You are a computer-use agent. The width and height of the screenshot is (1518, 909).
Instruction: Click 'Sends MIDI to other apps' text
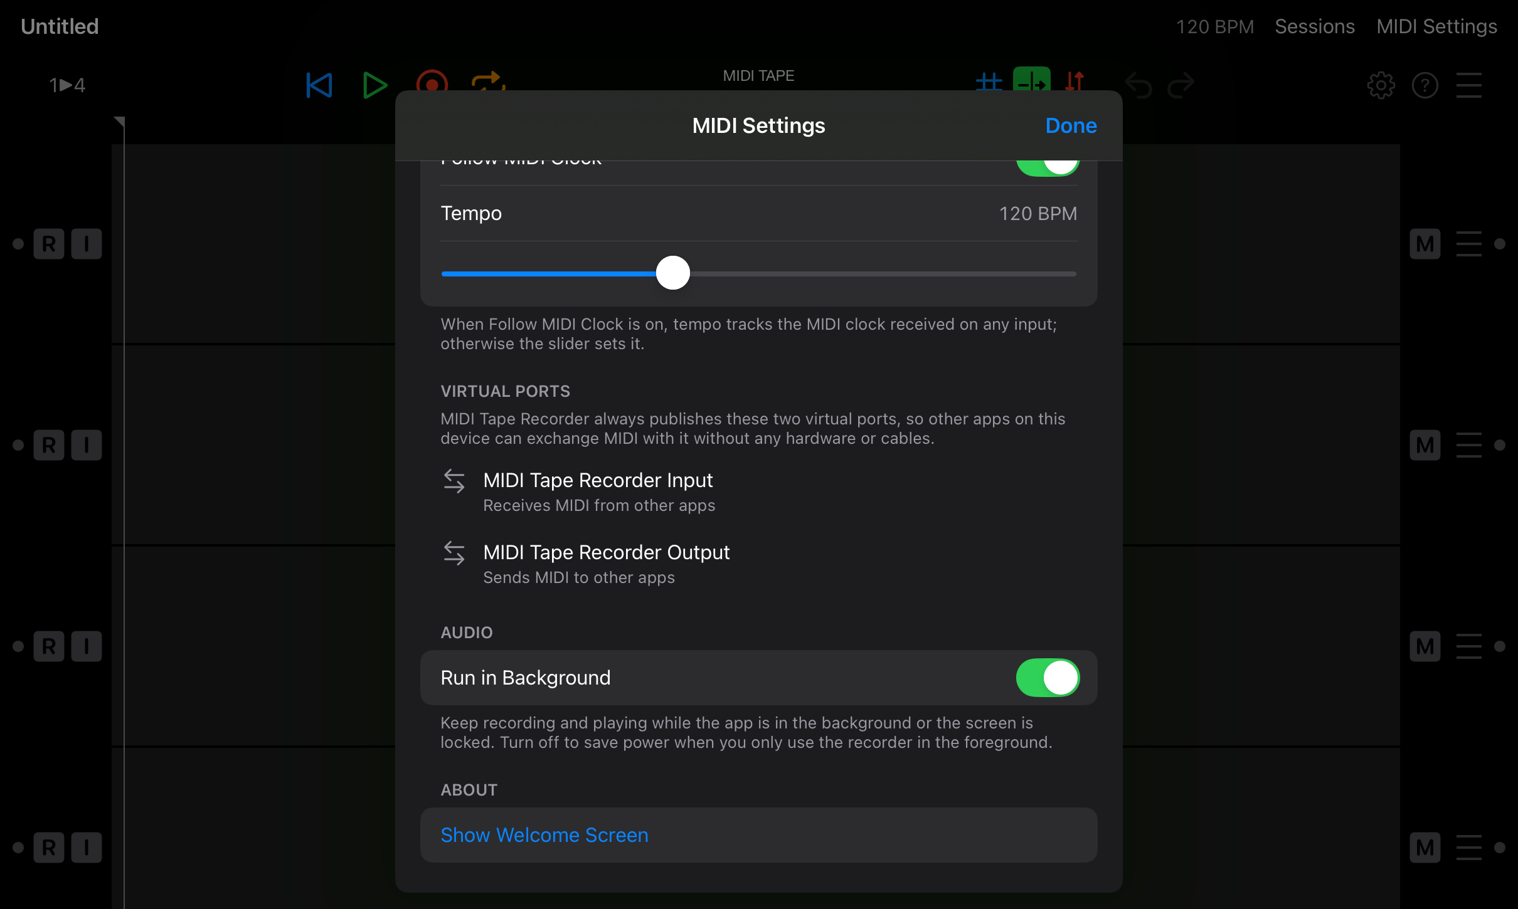(579, 577)
